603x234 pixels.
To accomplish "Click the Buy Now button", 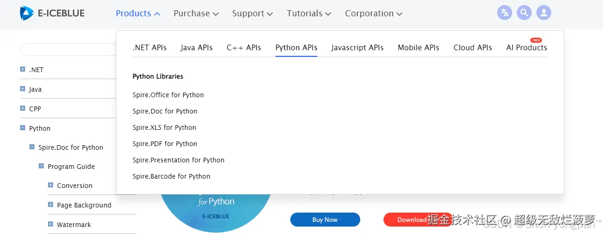I will click(x=325, y=220).
